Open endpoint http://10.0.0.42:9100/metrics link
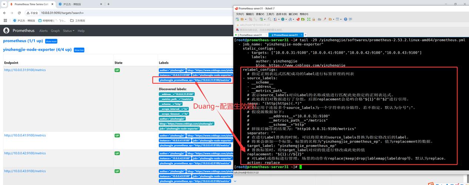 (x=25, y=153)
